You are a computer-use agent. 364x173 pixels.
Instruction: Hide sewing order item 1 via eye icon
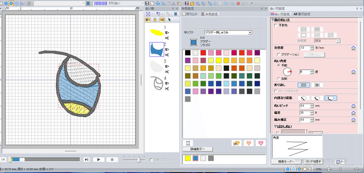167,32
